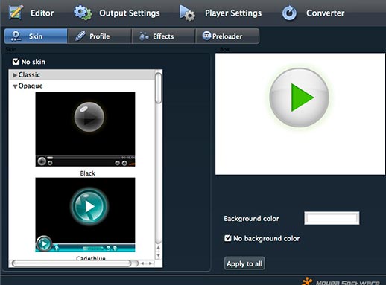
Task: Click the Skin tab player icon
Action: coord(16,36)
